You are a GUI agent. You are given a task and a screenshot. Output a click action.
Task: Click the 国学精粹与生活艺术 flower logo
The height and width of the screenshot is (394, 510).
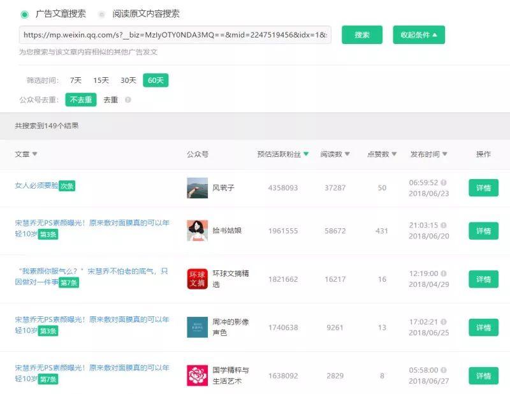point(197,376)
